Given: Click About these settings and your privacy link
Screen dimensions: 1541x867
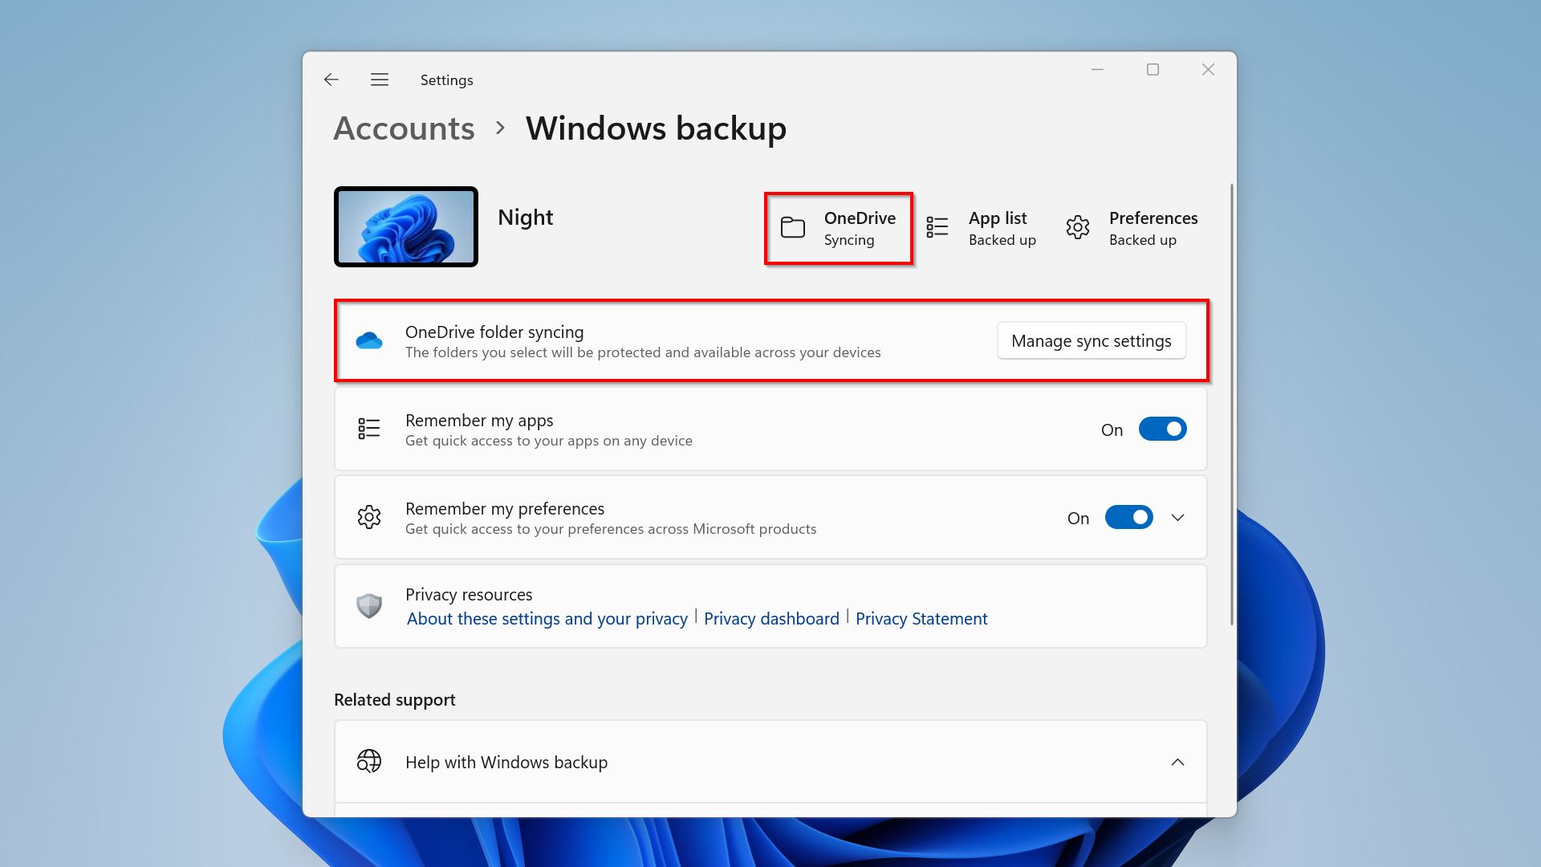Looking at the screenshot, I should 547,618.
